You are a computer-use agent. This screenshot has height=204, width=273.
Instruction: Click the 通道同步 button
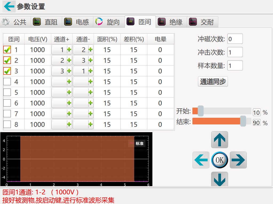coord(213,81)
